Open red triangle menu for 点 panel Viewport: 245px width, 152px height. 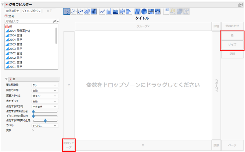(x=10, y=79)
